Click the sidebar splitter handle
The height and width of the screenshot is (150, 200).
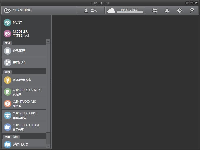click(51, 82)
